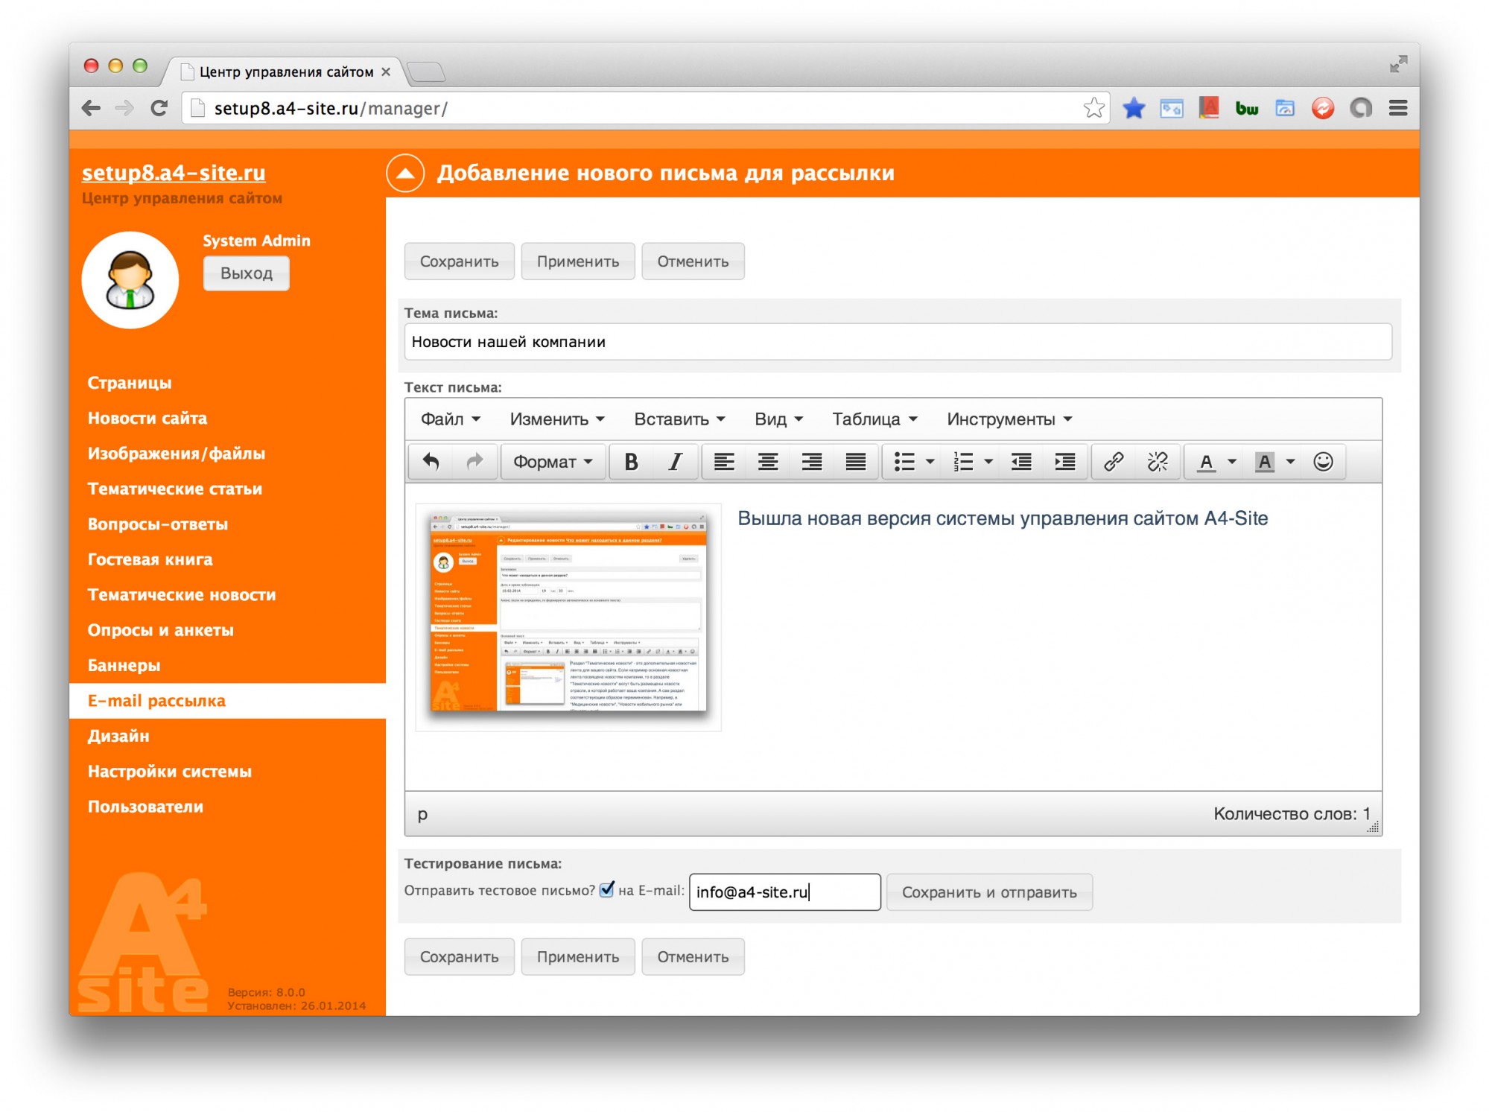Toggle italic formatting in editor
1489x1112 pixels.
675,462
